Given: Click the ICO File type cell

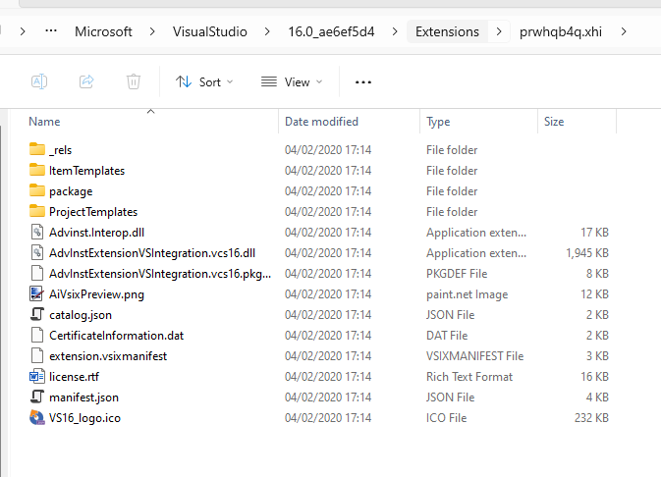Looking at the screenshot, I should coord(447,417).
